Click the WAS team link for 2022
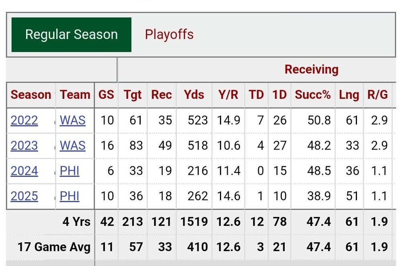 72,121
